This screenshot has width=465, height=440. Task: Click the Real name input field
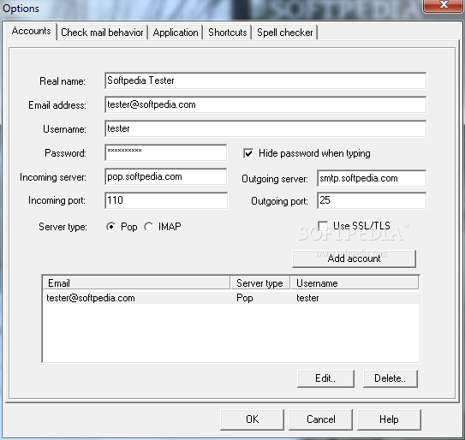coord(265,80)
